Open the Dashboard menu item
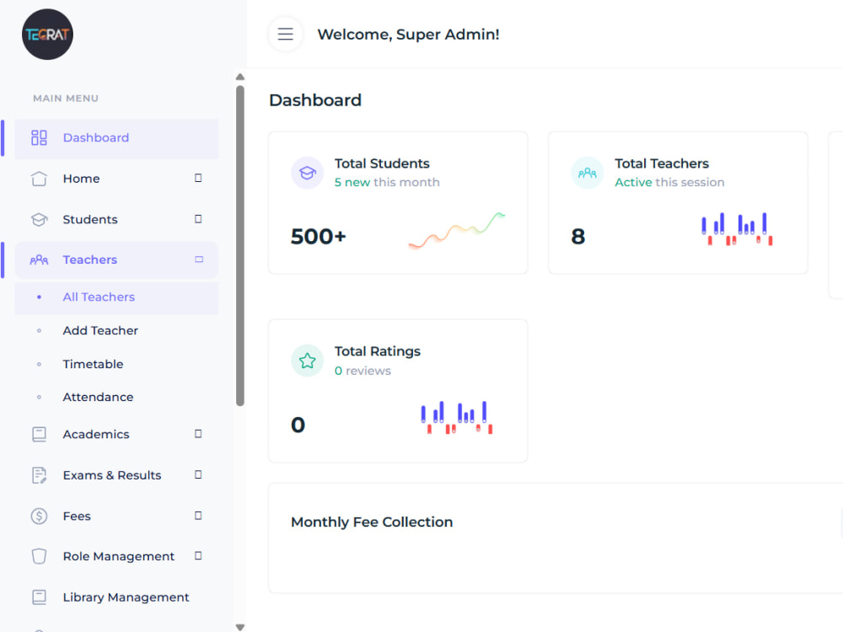This screenshot has height=632, width=843. (116, 138)
